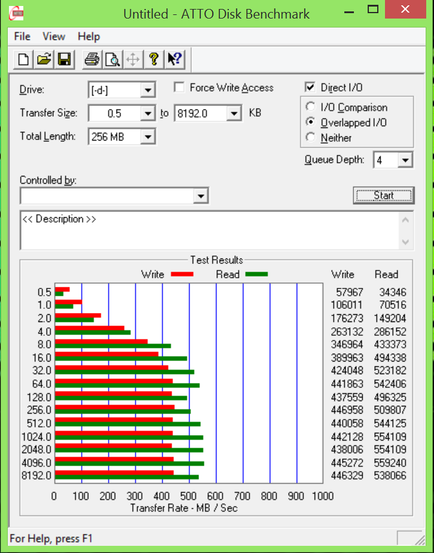Select the I/O Comparison radio button
The width and height of the screenshot is (434, 553).
[x=310, y=108]
